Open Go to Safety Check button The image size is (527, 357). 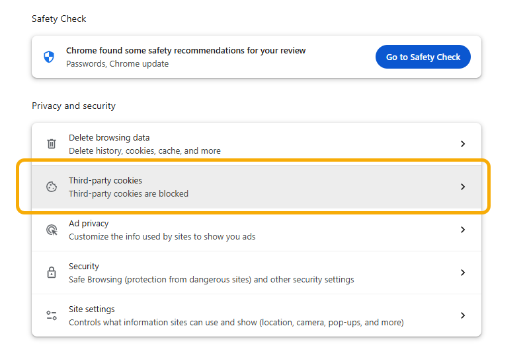click(423, 57)
